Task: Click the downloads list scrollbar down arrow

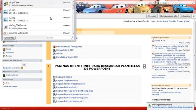Action: [x=73, y=34]
